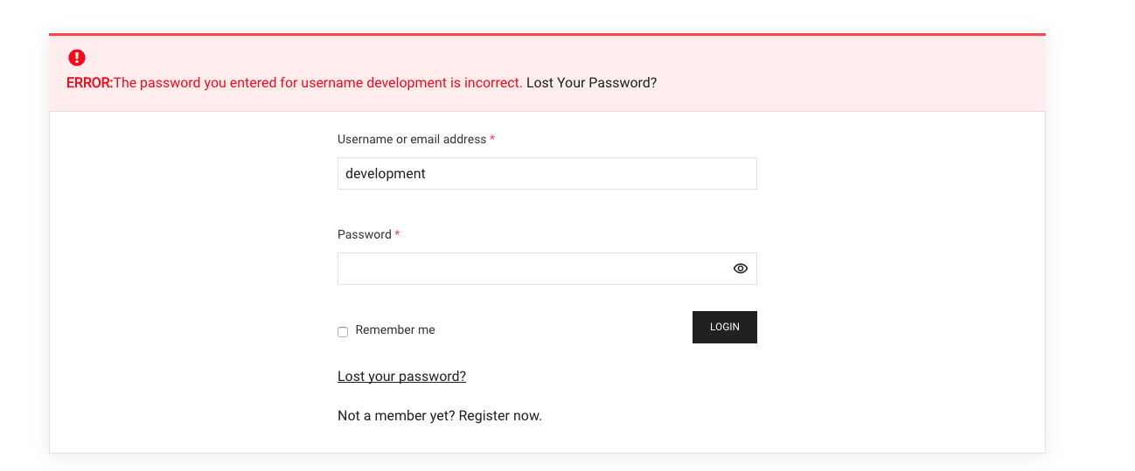Click the Password field label
Image resolution: width=1135 pixels, height=471 pixels.
coord(364,235)
